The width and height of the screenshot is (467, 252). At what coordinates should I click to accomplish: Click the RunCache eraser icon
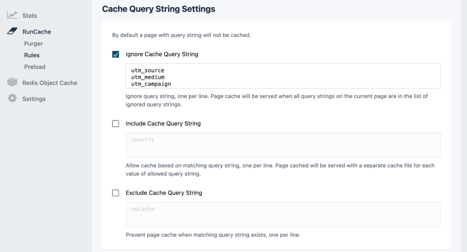point(12,32)
